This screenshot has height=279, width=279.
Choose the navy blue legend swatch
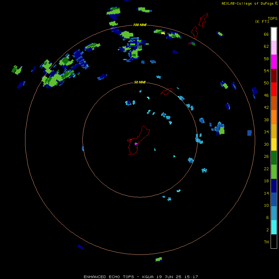click(274, 186)
